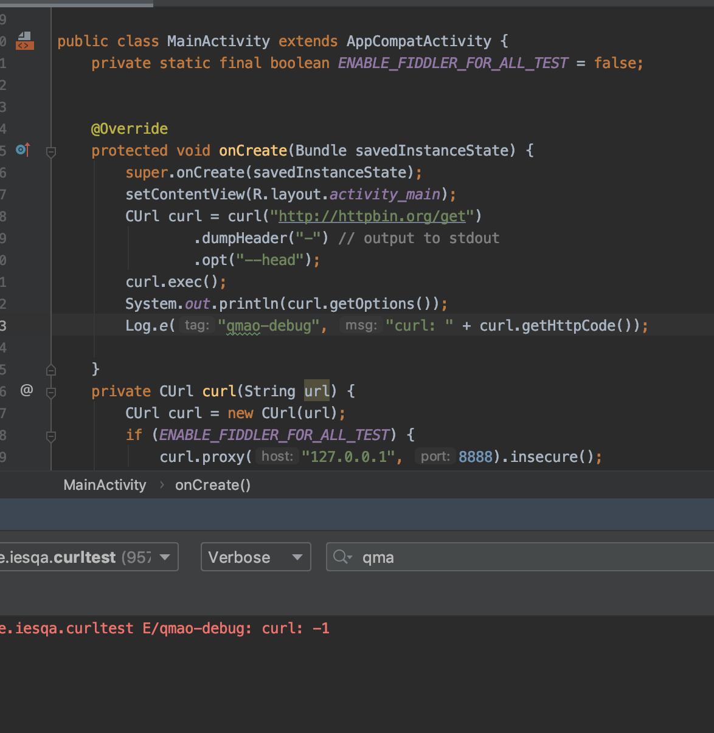
Task: Click the logcat line E/qmao-debug: curl: -1
Action: (x=165, y=628)
